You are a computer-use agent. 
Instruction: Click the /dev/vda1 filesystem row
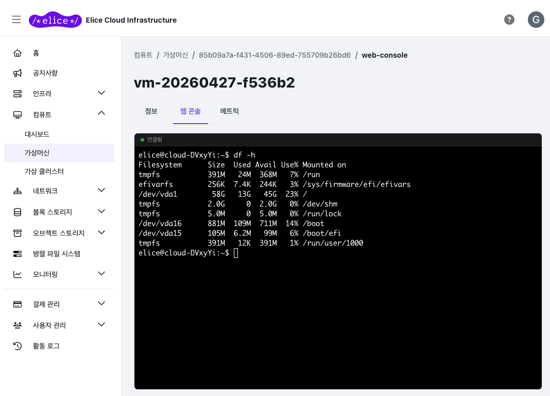tap(223, 194)
